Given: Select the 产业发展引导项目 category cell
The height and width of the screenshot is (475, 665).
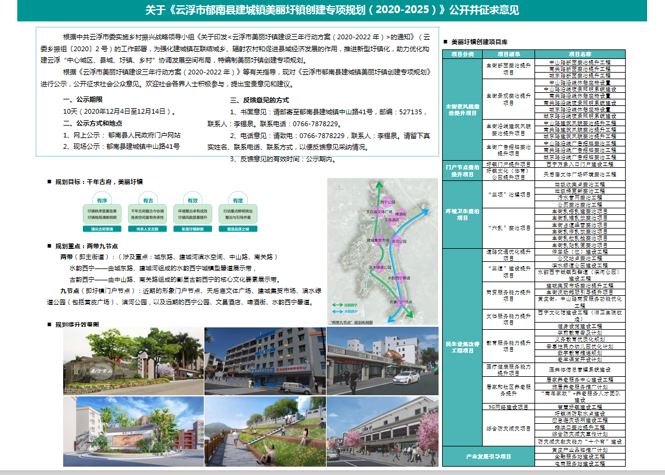Looking at the screenshot, I should tap(489, 457).
